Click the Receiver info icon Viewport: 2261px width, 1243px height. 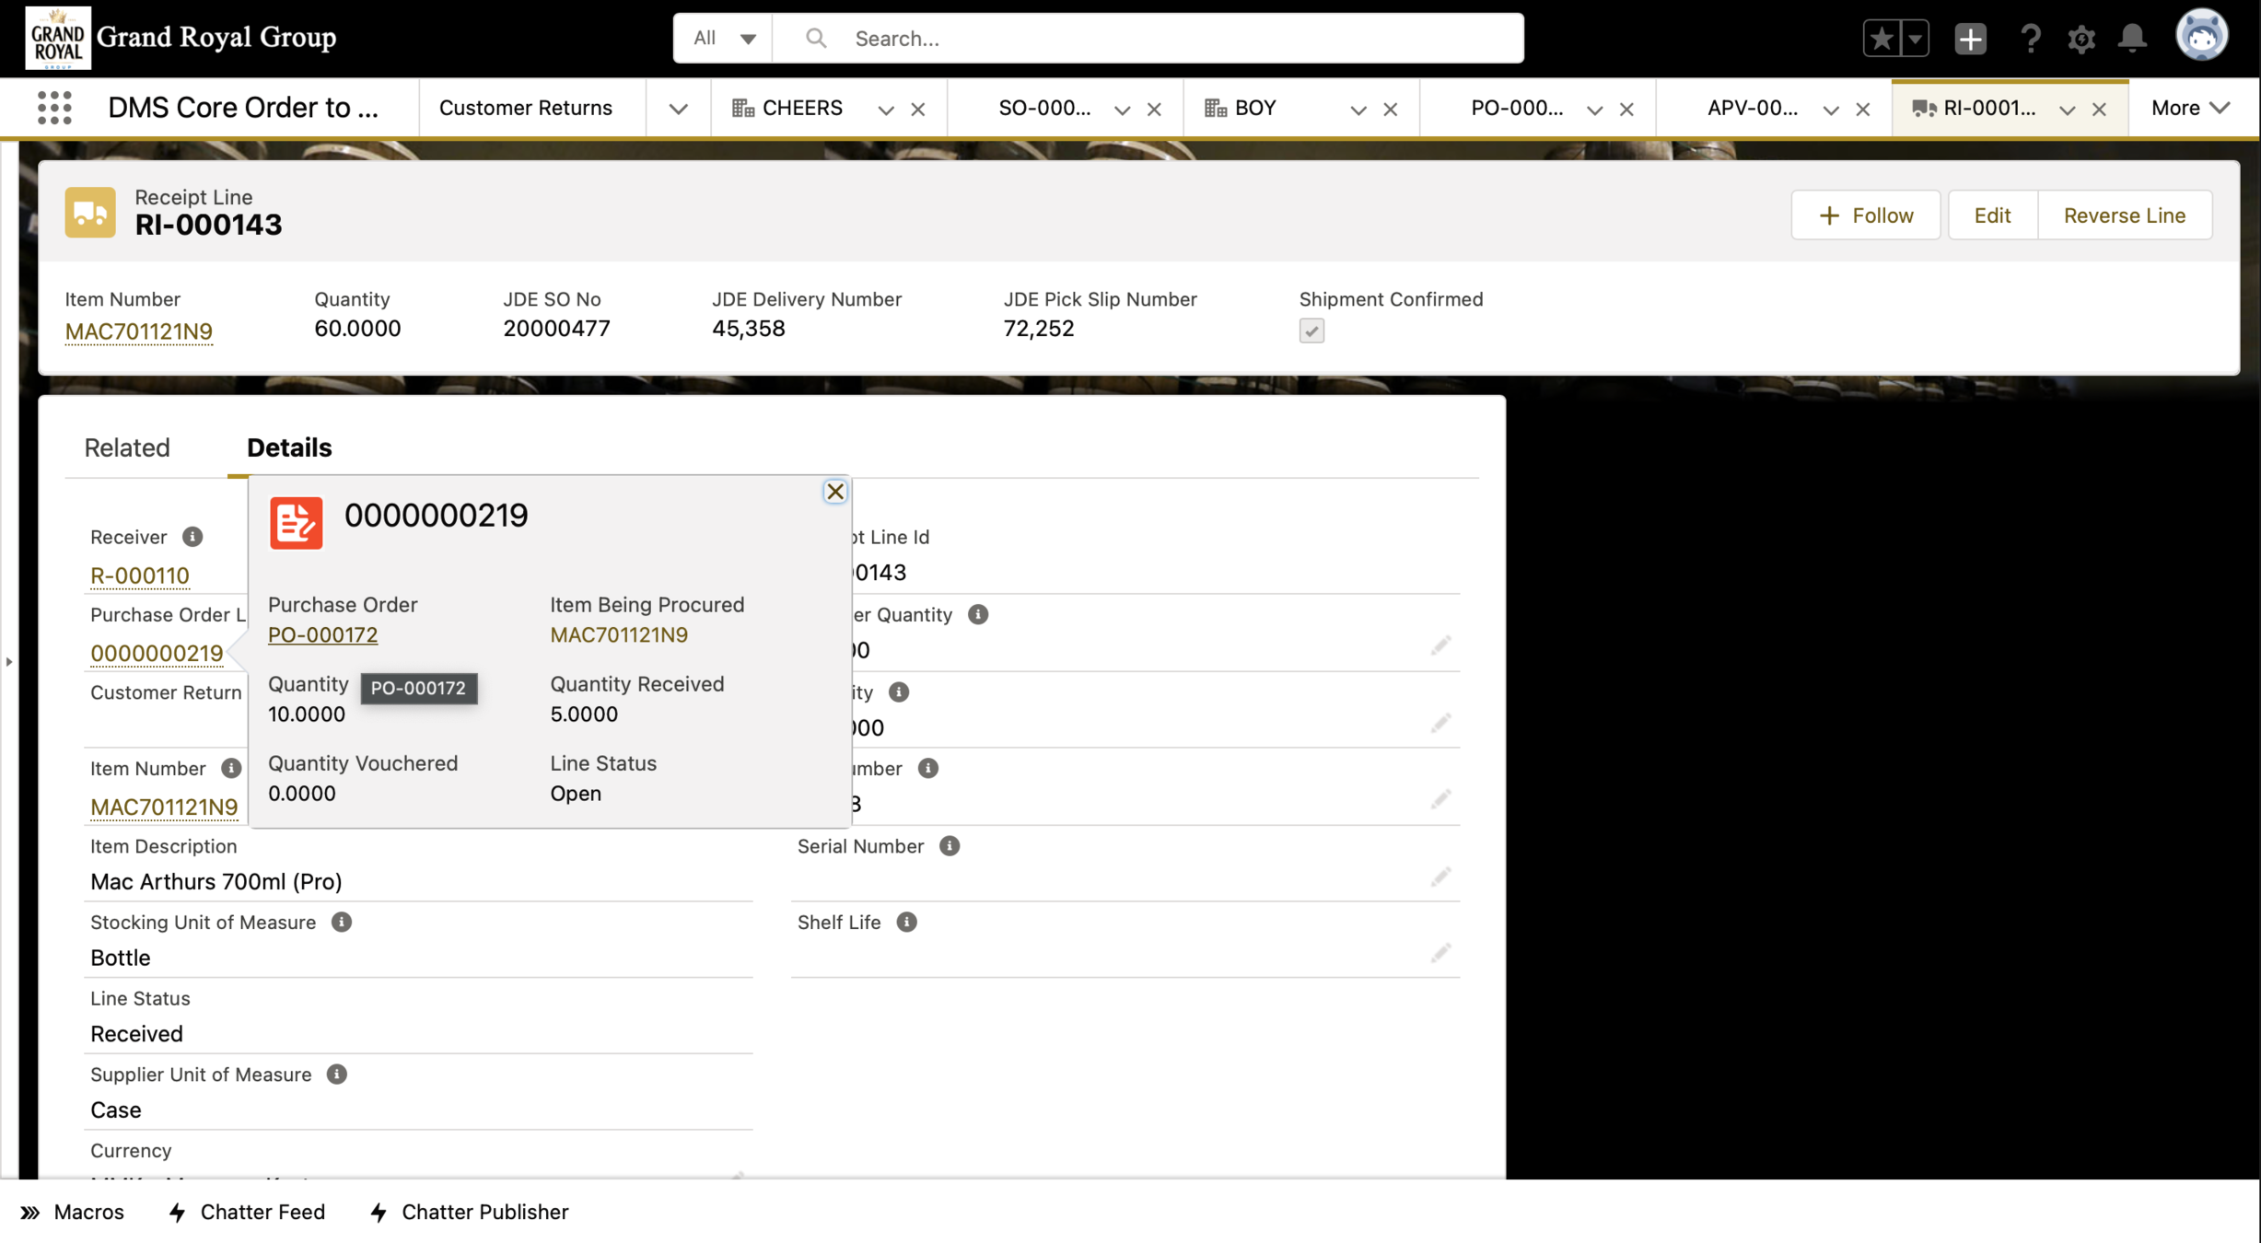point(192,537)
